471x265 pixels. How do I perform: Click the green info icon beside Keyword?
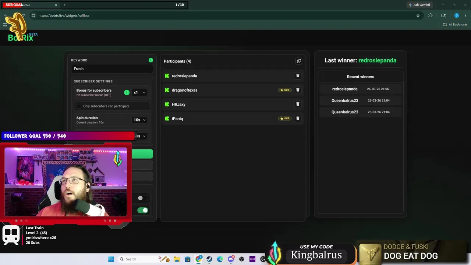coord(151,60)
